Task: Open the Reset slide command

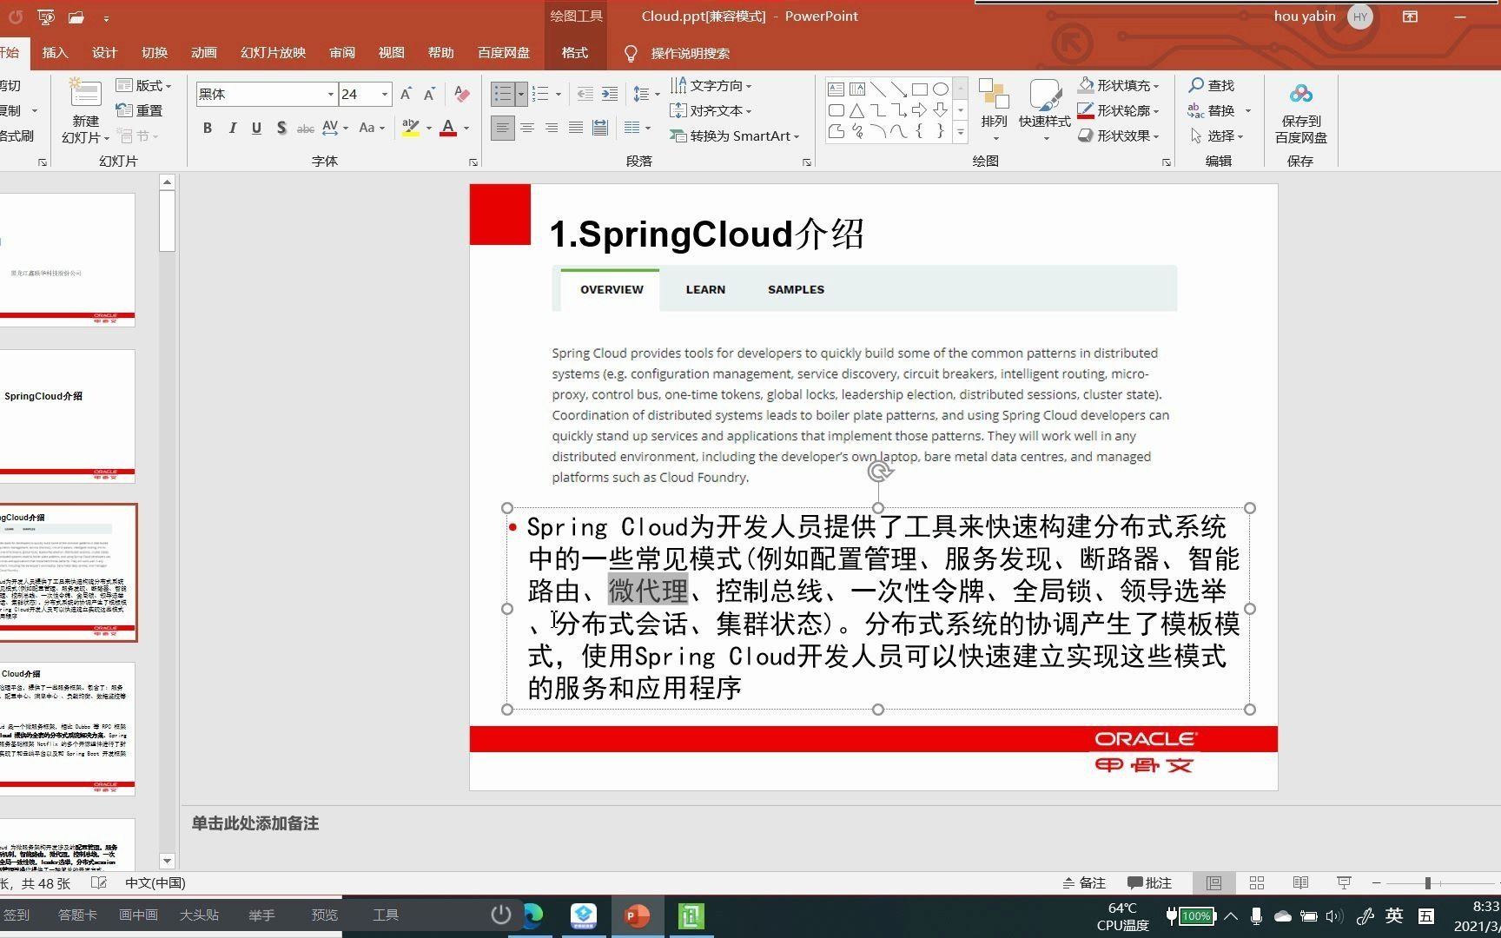Action: point(140,110)
